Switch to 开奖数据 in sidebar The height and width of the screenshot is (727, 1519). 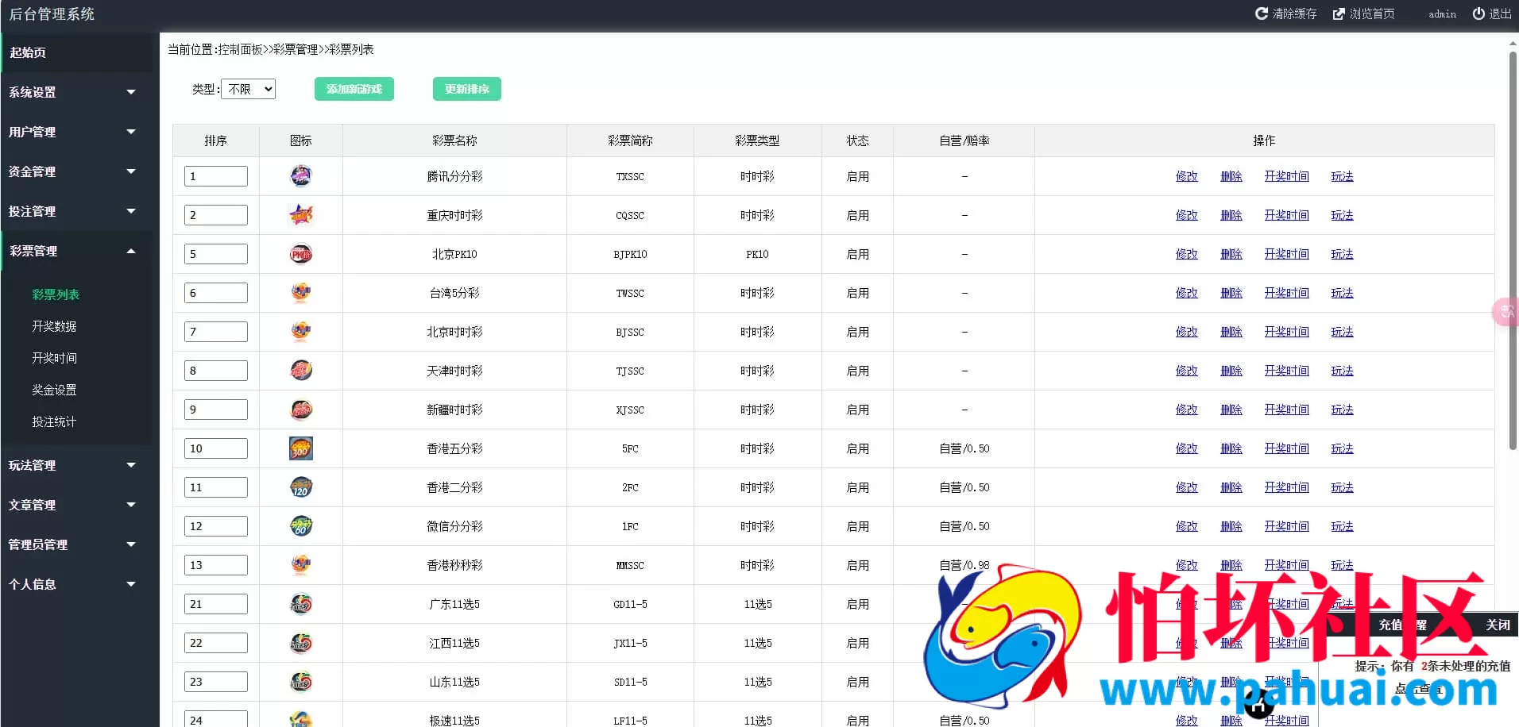pos(53,325)
